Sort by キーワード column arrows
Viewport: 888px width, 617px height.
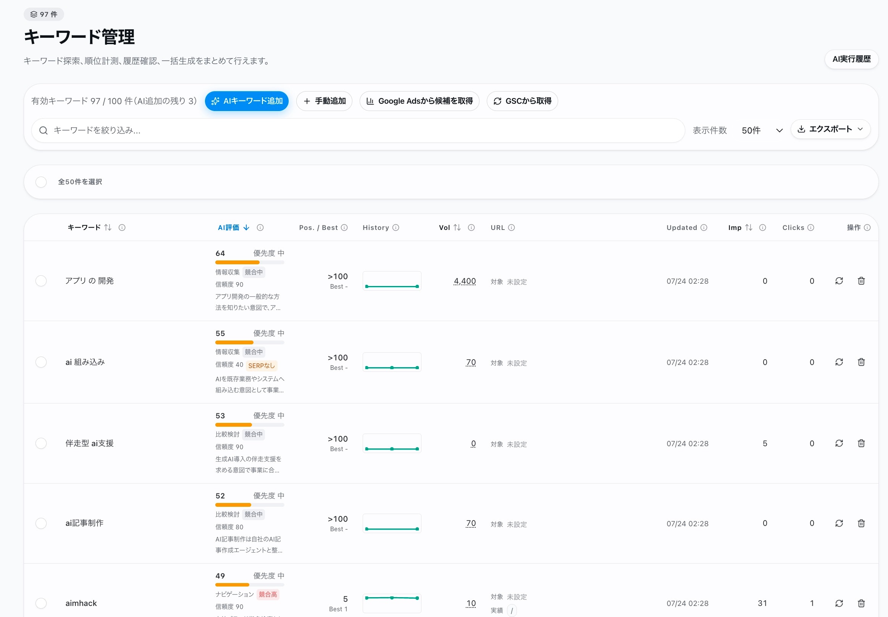(x=108, y=228)
